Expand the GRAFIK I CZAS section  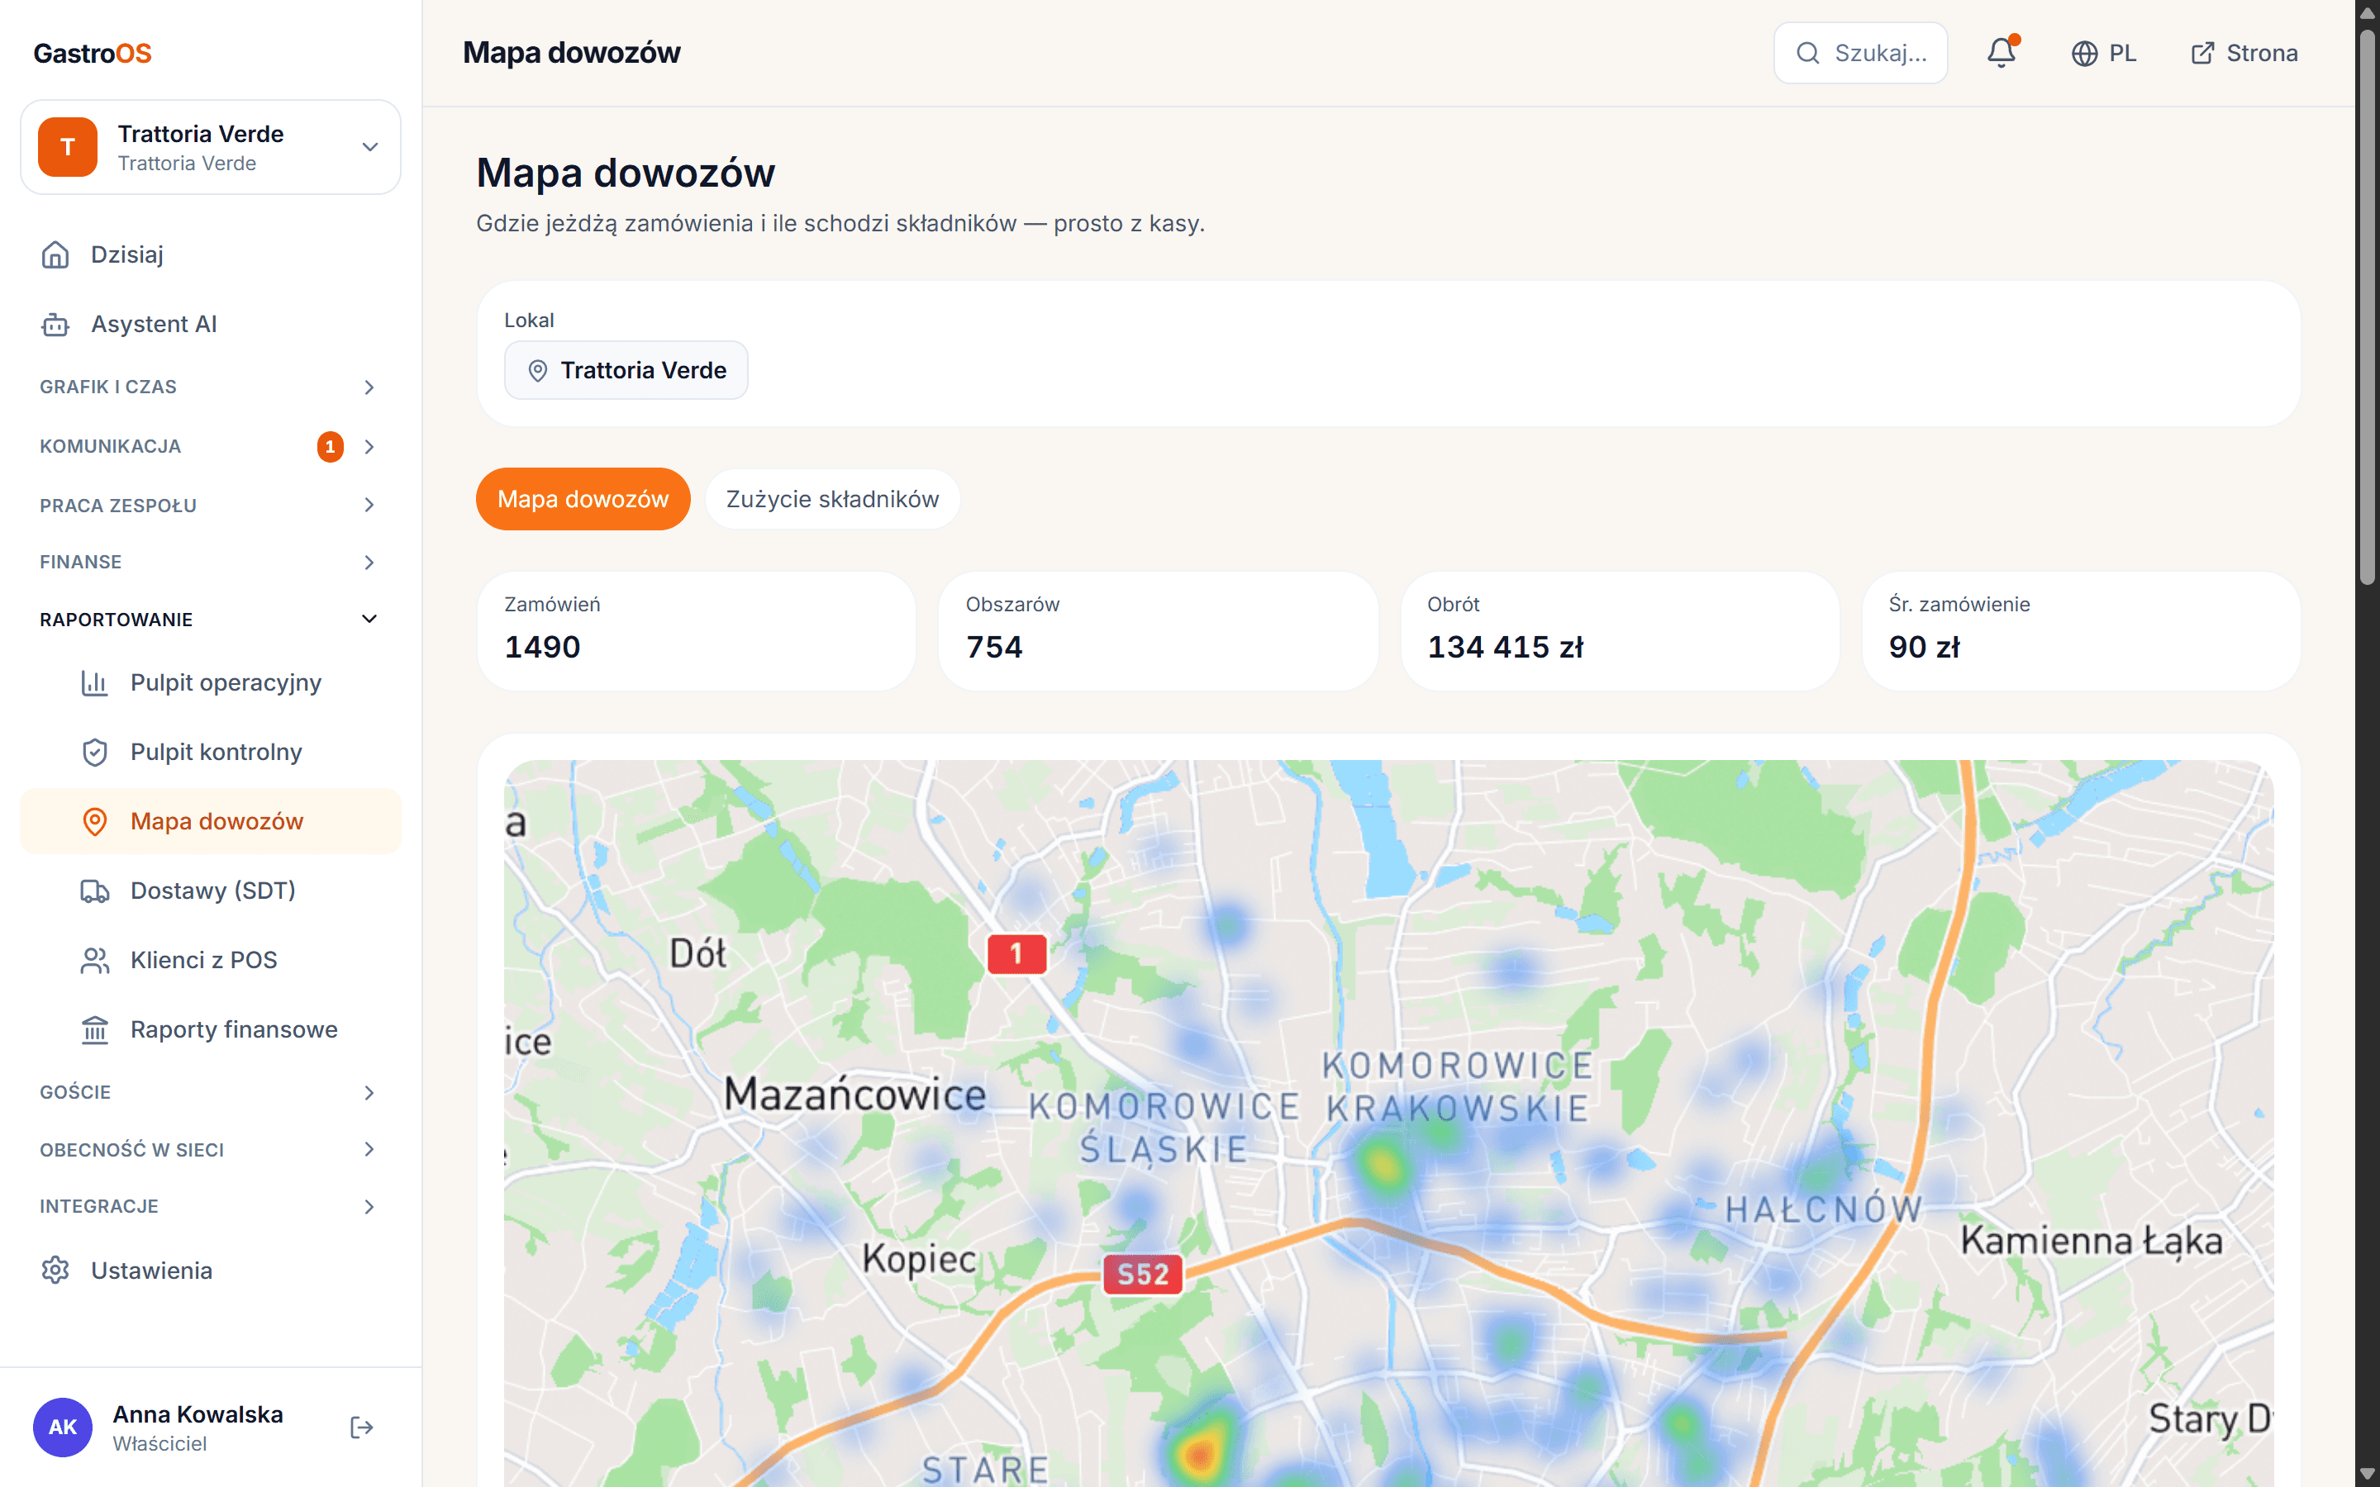pos(211,387)
